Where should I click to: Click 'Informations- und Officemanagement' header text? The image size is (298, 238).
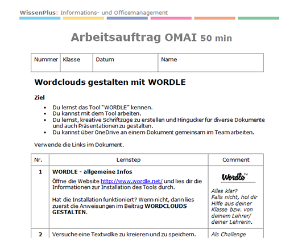(x=114, y=13)
